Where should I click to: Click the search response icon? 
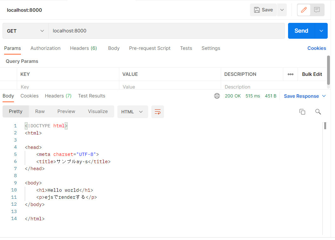pyautogui.click(x=318, y=112)
